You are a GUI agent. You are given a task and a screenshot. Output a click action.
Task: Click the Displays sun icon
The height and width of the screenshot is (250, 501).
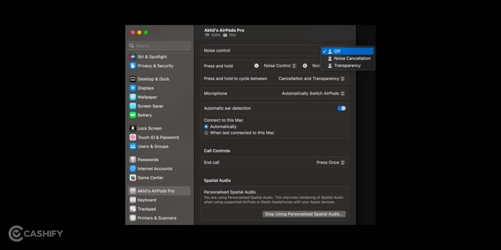(x=133, y=88)
